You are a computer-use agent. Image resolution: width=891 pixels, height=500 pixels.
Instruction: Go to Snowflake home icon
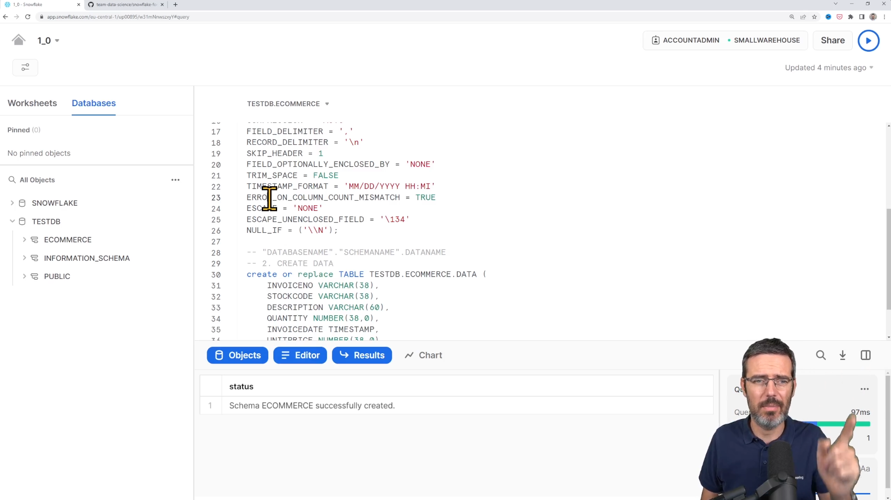[x=19, y=40]
